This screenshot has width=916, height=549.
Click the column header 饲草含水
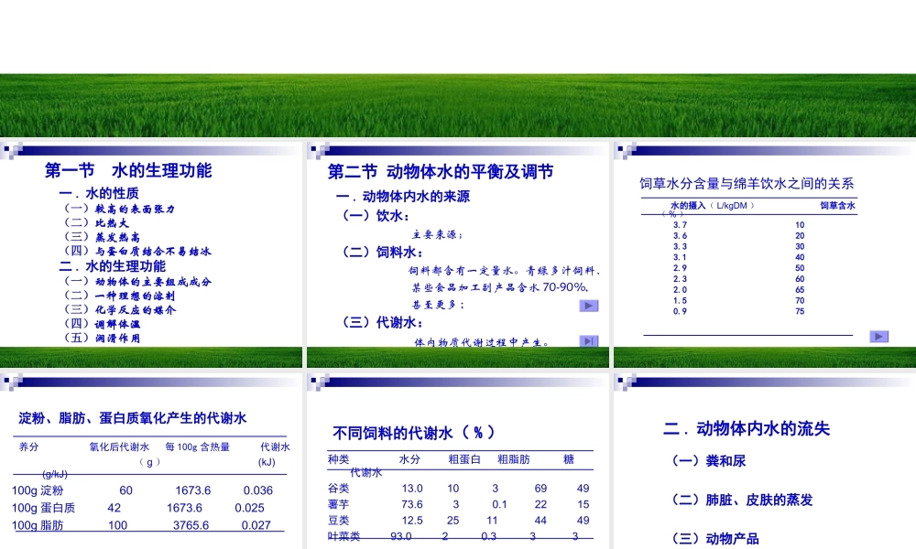[x=838, y=205]
